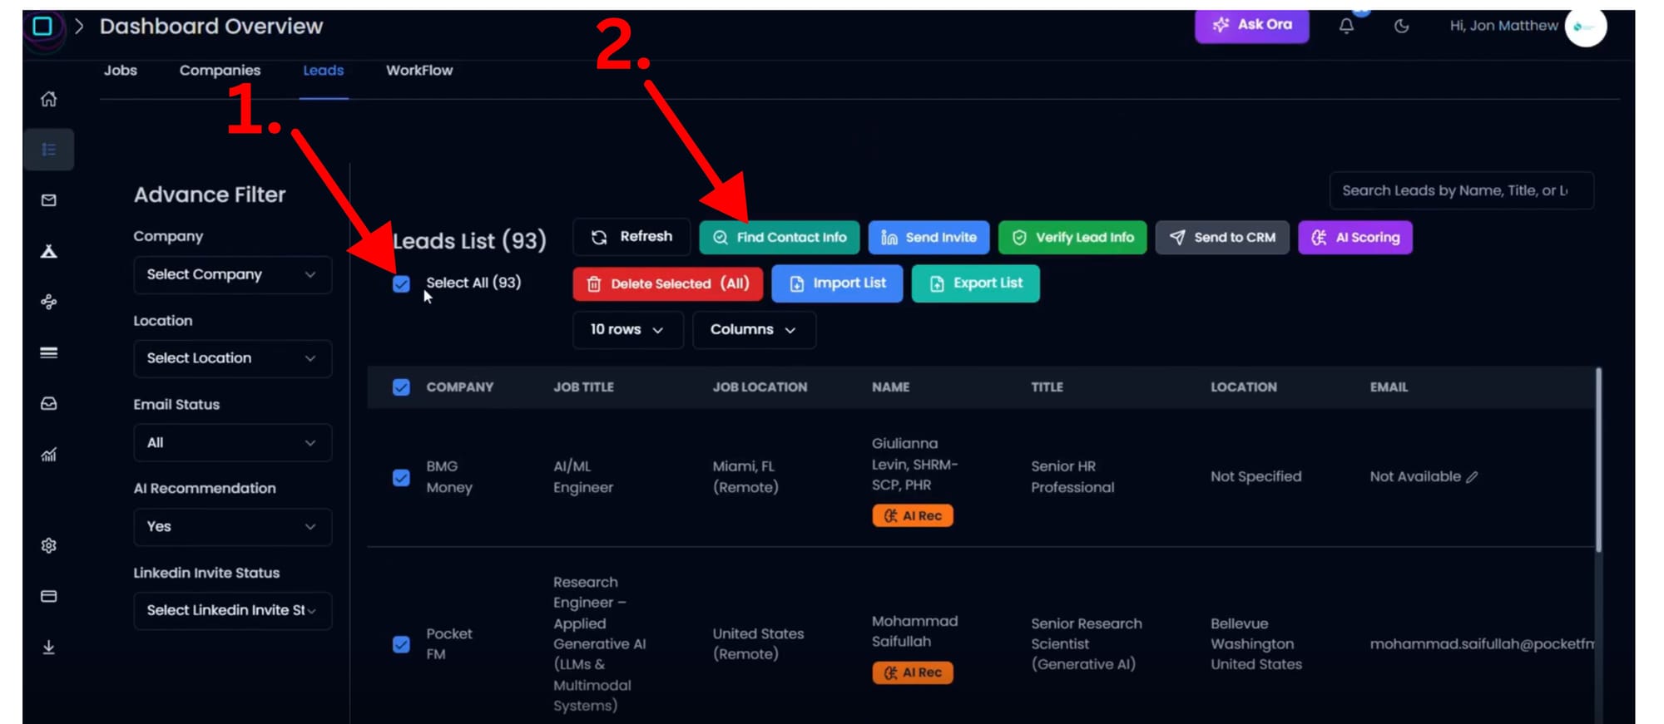This screenshot has height=724, width=1664.
Task: Edit the Not Available email pencil icon
Action: (1472, 477)
